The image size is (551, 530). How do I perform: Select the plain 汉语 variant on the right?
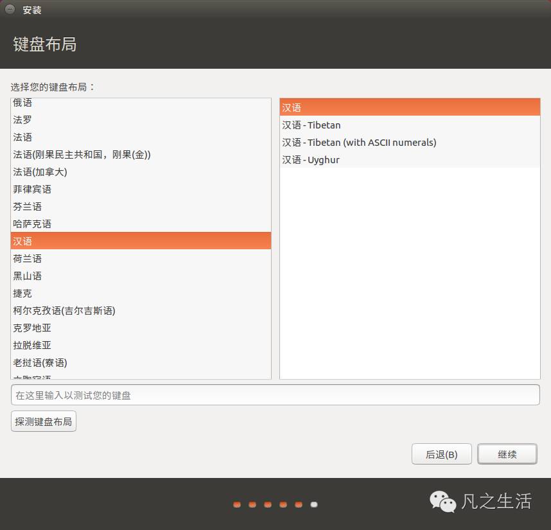pos(291,107)
